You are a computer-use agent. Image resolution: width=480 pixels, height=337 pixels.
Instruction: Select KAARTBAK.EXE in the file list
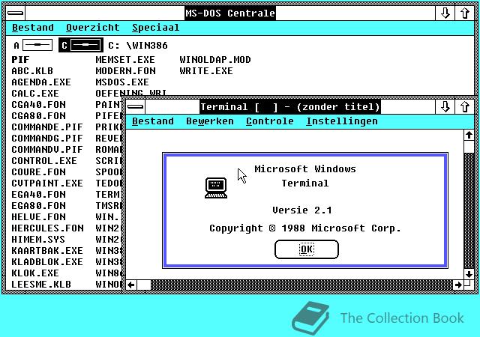tap(47, 251)
